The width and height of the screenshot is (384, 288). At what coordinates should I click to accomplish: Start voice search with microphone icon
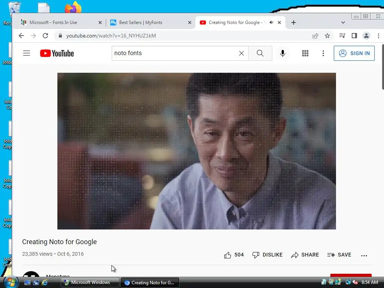tap(283, 53)
